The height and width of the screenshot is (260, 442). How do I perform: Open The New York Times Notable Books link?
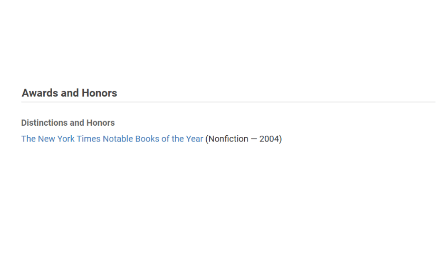112,139
